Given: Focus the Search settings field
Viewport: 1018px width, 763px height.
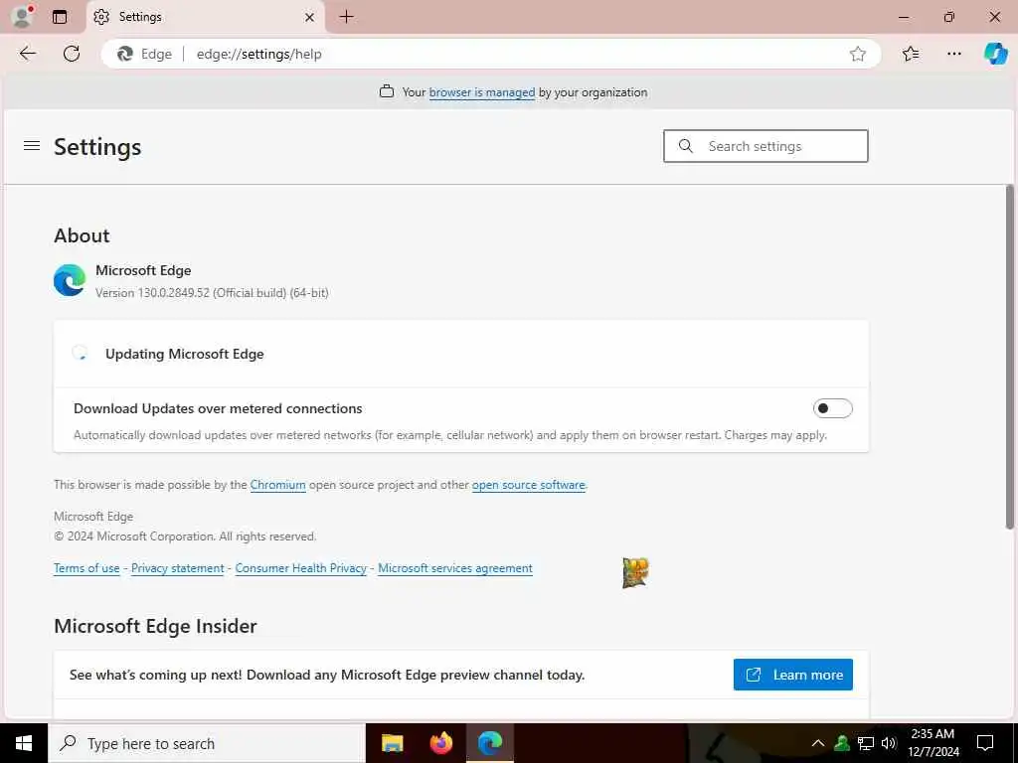Looking at the screenshot, I should pyautogui.click(x=765, y=146).
